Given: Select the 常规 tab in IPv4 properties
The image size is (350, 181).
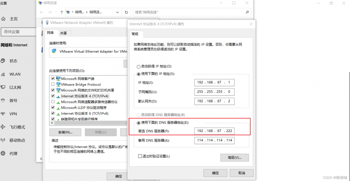Looking at the screenshot, I should pyautogui.click(x=135, y=34).
